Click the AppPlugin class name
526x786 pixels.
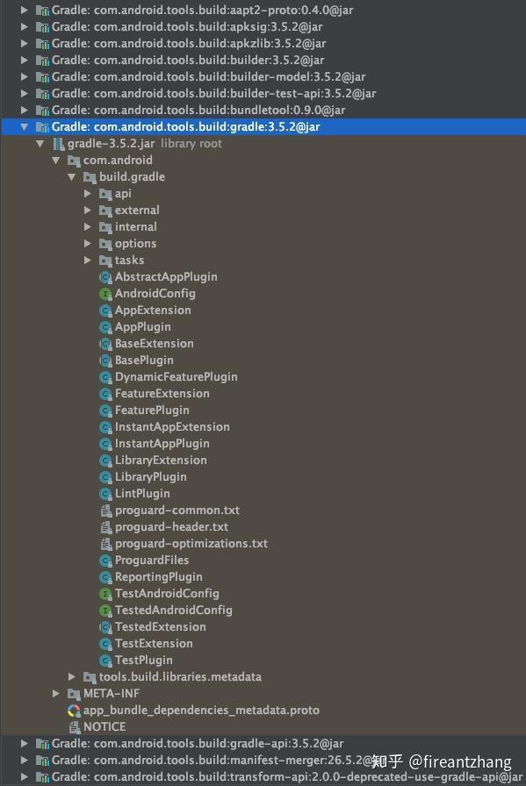[143, 327]
